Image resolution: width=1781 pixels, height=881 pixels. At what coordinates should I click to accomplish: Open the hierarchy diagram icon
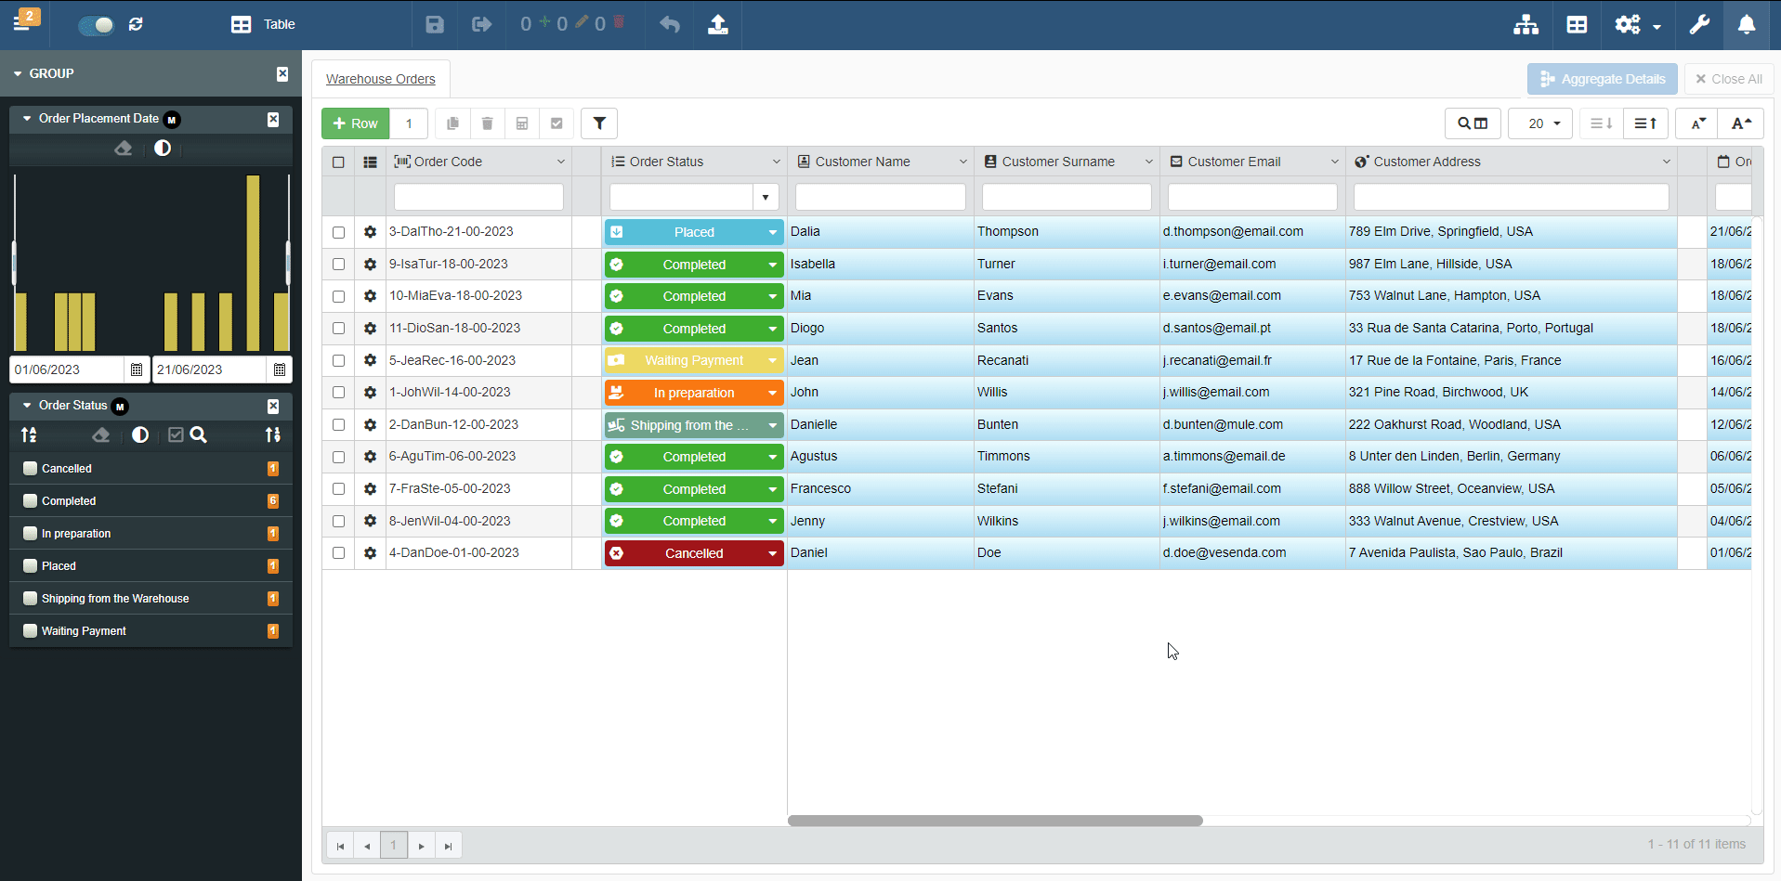click(1526, 24)
